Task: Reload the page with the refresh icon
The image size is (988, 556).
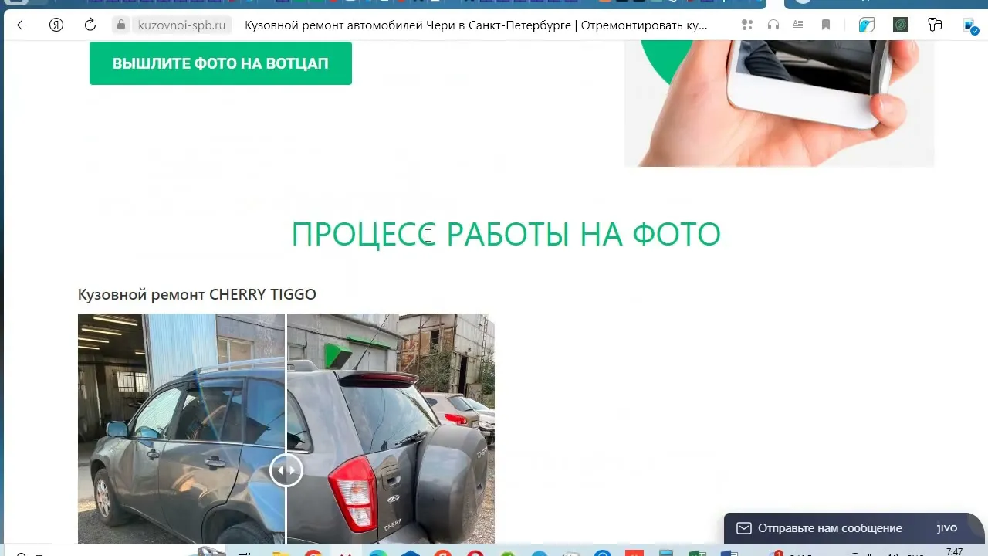Action: [x=90, y=25]
